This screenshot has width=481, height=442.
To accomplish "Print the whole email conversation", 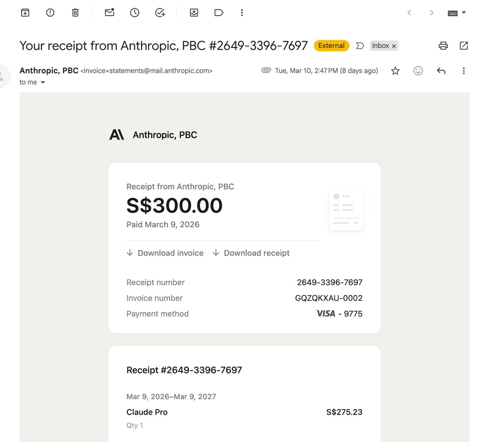I will click(443, 46).
